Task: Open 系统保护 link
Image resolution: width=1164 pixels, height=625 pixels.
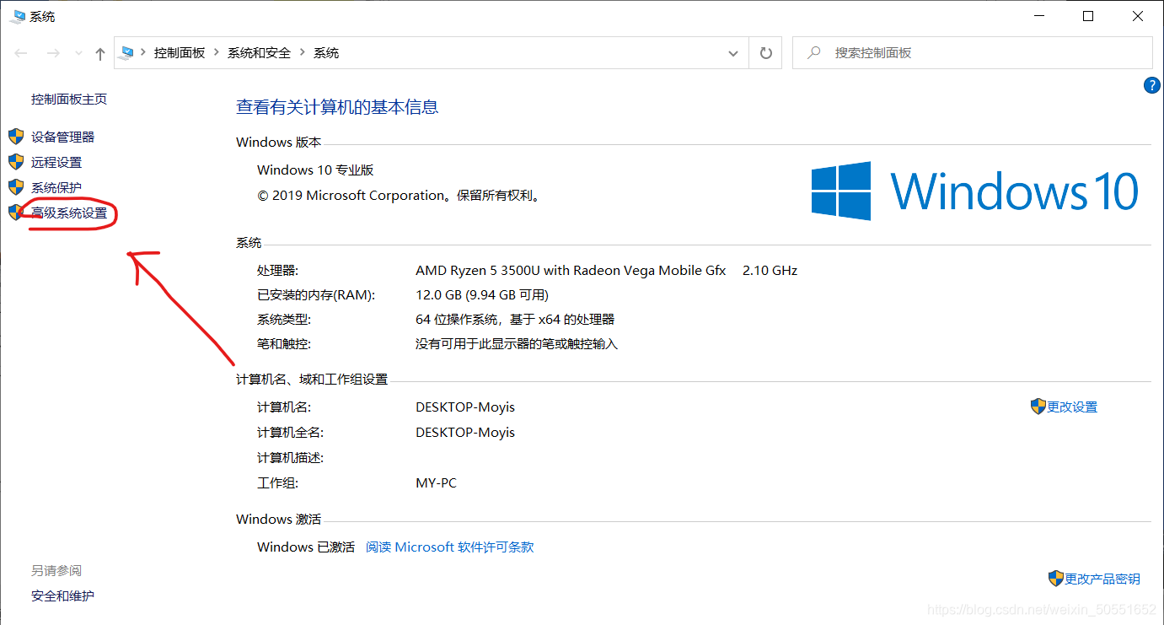Action: coord(56,187)
